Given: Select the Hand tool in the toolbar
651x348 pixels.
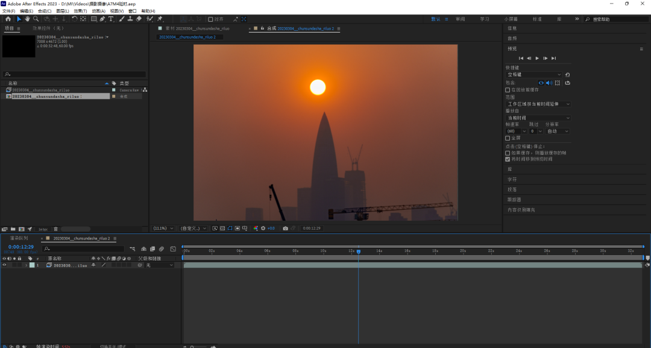Looking at the screenshot, I should pyautogui.click(x=27, y=19).
